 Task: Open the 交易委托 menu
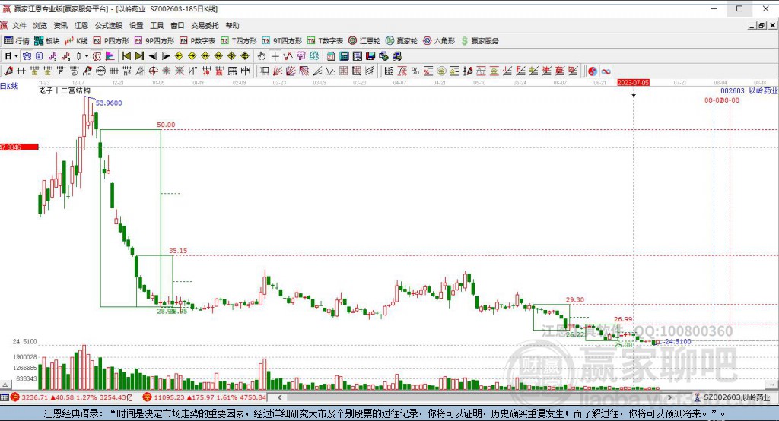(x=205, y=25)
